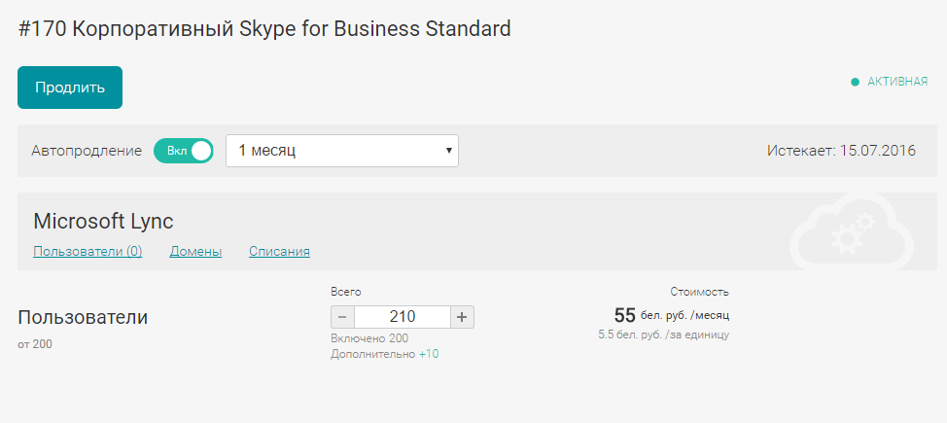The height and width of the screenshot is (423, 947).
Task: Click the Автопродление label text
Action: 87,151
